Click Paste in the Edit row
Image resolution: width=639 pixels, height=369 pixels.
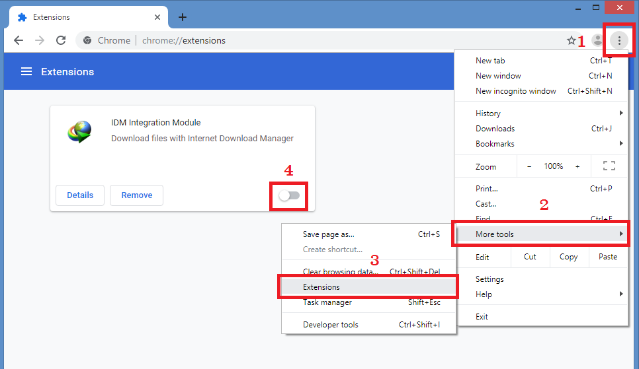pos(608,257)
